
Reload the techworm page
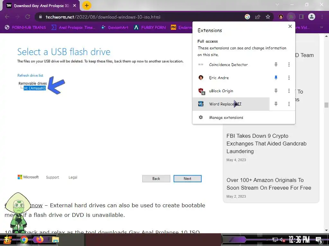click(28, 17)
